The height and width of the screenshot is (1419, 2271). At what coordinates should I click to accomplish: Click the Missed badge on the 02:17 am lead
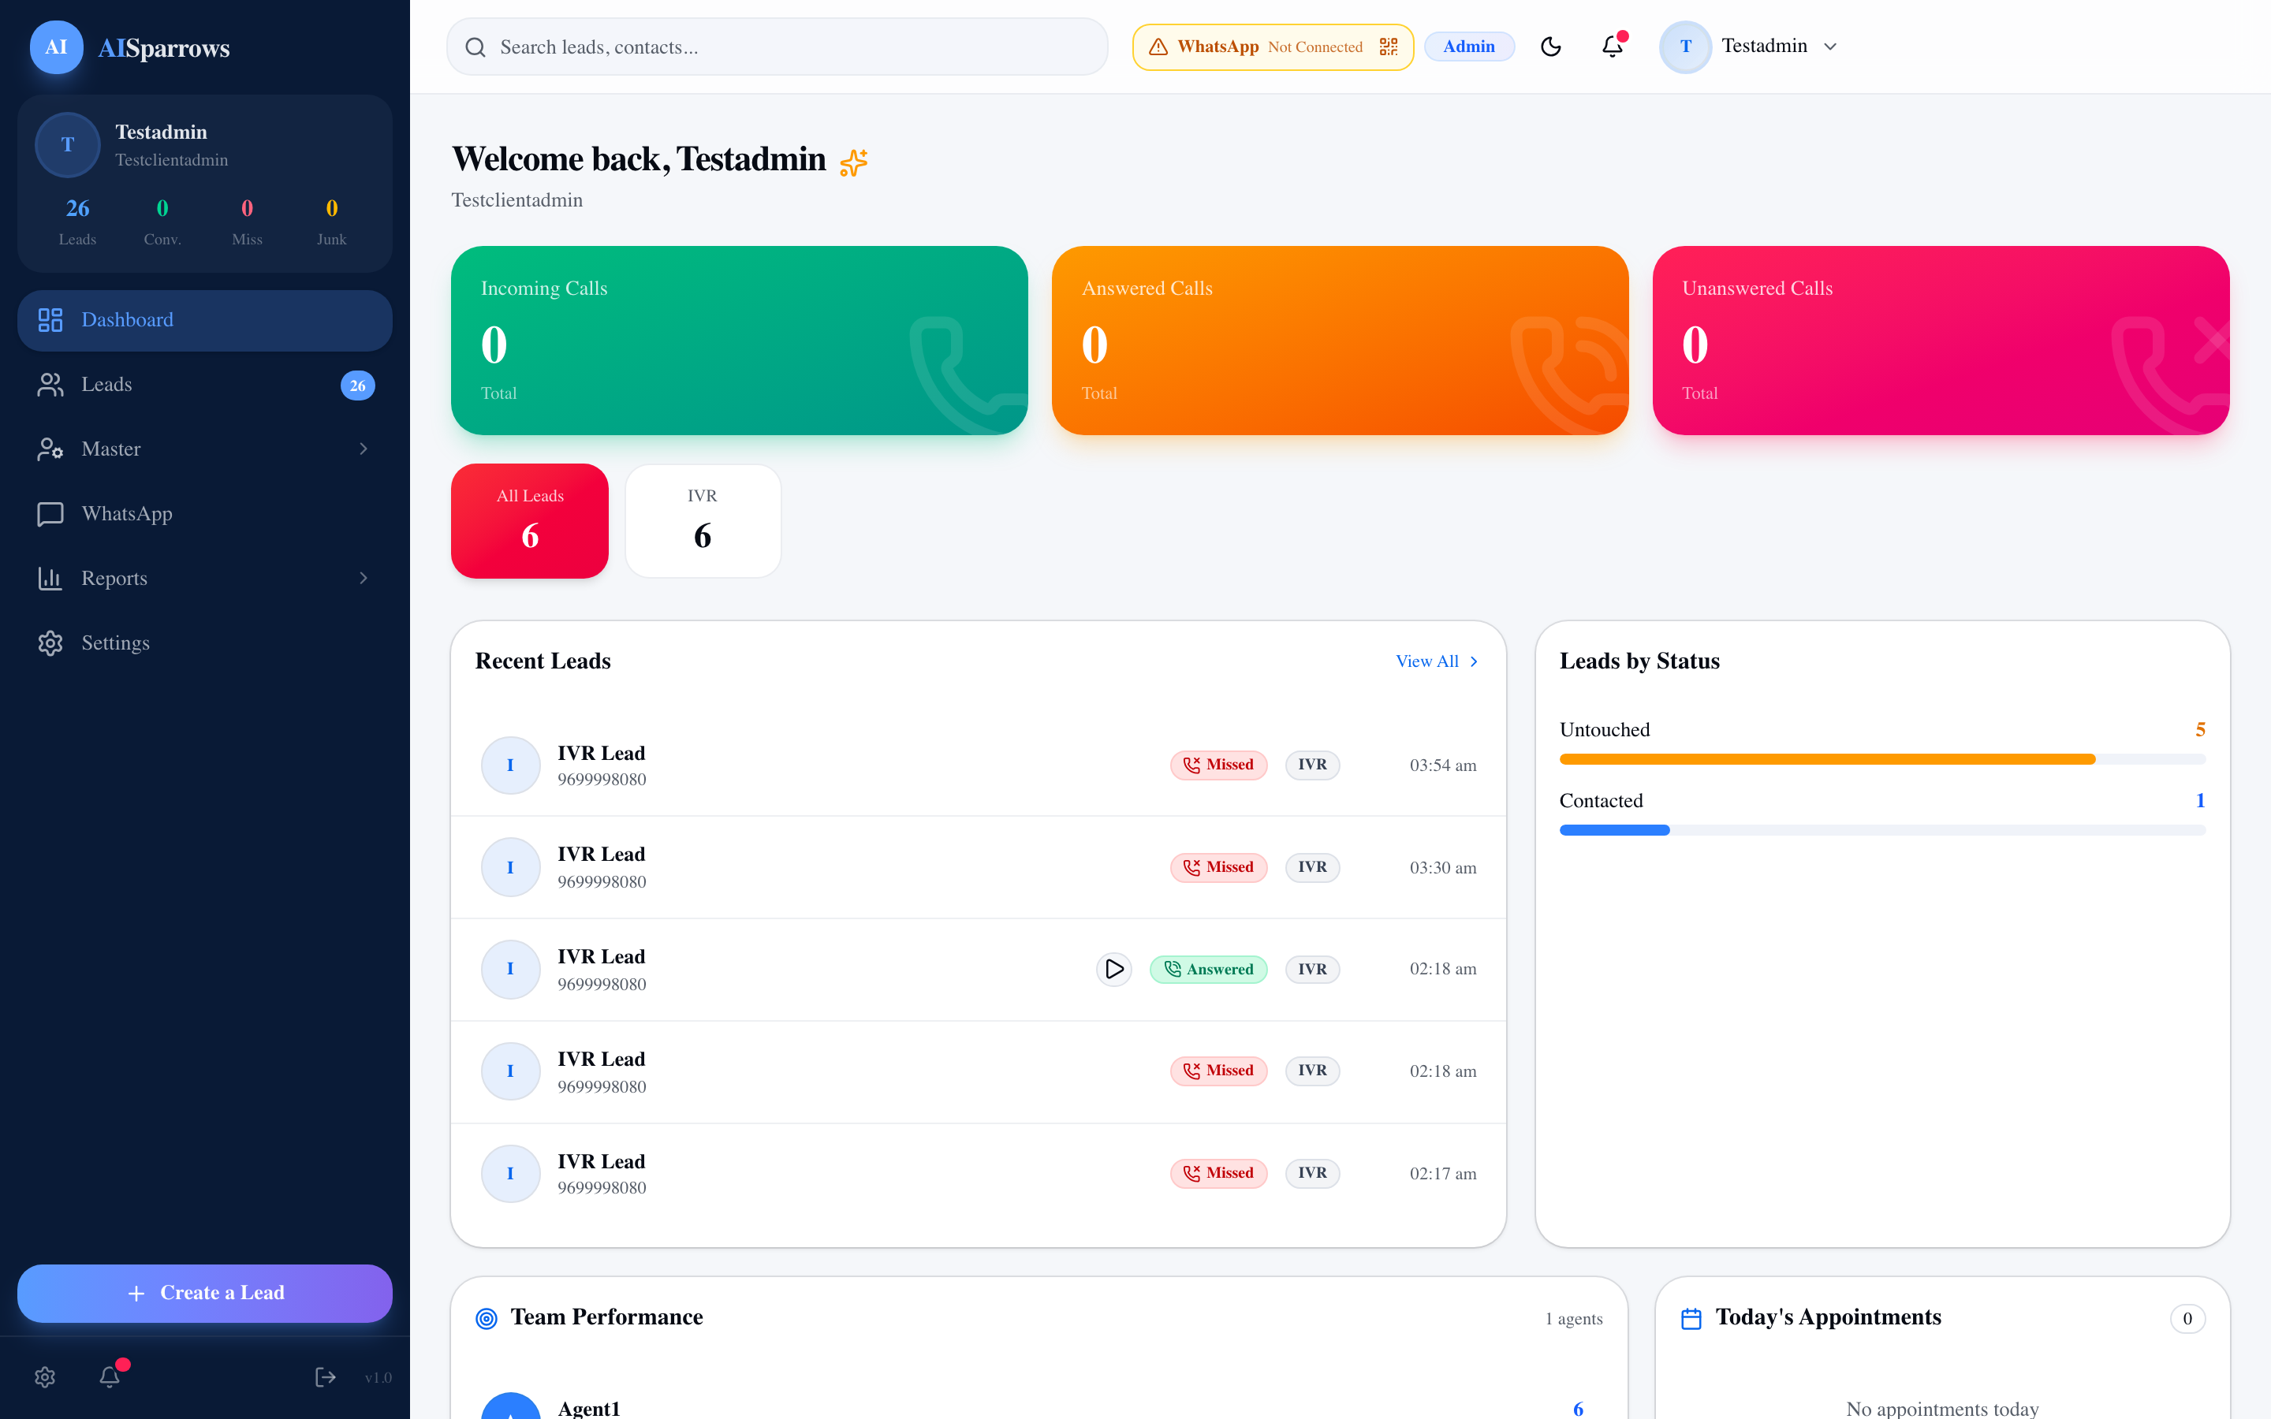pos(1218,1173)
